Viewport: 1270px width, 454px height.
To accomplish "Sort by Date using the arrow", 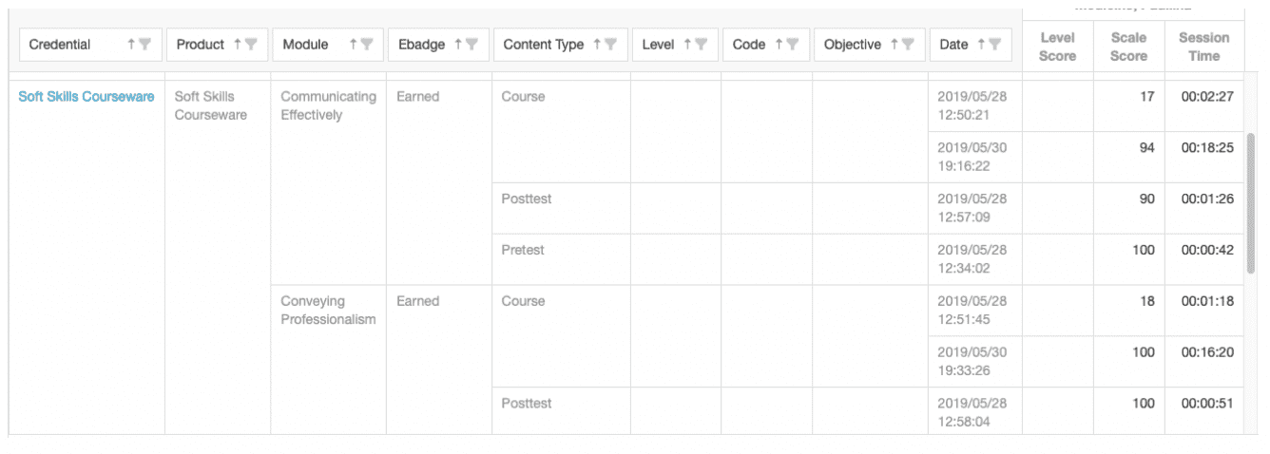I will [x=981, y=45].
